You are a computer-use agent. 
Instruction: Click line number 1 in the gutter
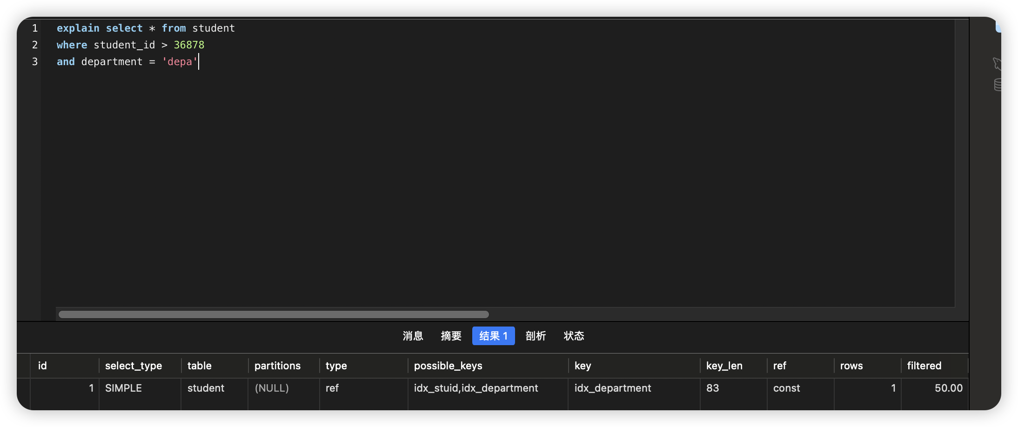pyautogui.click(x=35, y=28)
